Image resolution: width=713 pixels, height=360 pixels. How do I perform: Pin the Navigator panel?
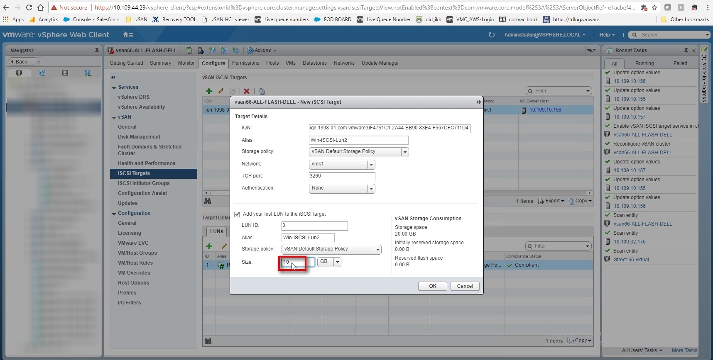97,51
